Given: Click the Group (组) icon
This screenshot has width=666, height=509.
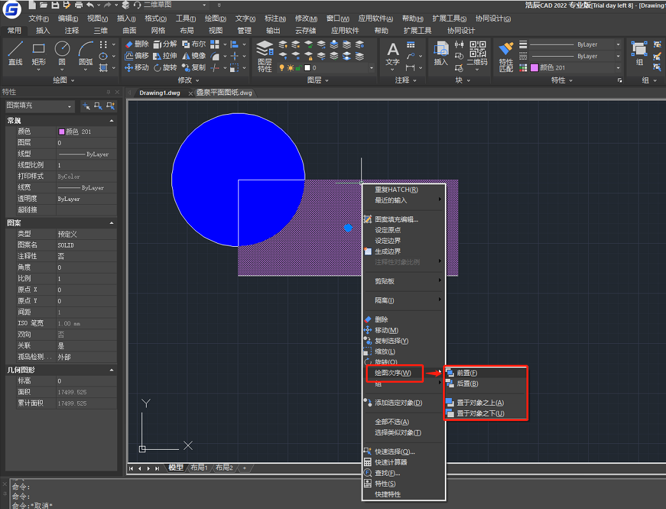Looking at the screenshot, I should 639,54.
